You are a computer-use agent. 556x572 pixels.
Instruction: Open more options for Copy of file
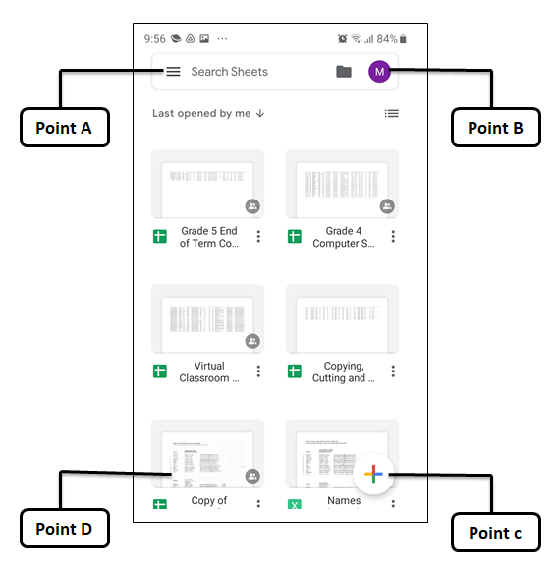coord(258,504)
